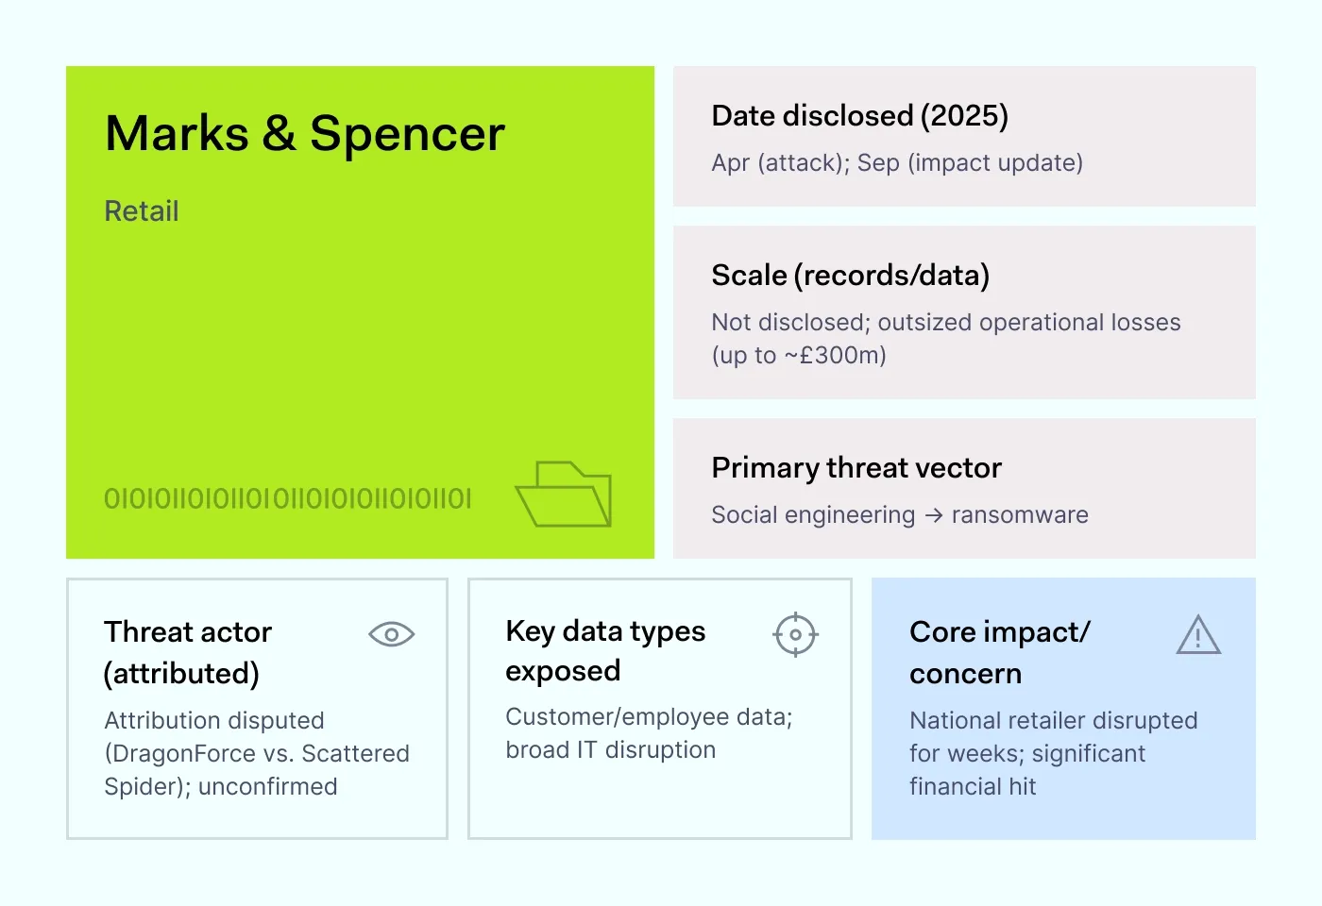Click the Scale (records/data) heading
The image size is (1322, 906).
point(850,275)
